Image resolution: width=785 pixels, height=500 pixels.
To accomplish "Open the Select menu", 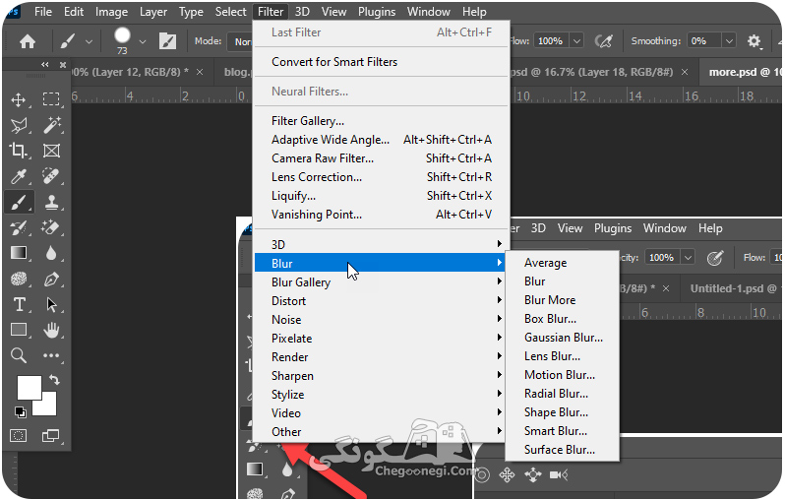I will pyautogui.click(x=230, y=12).
